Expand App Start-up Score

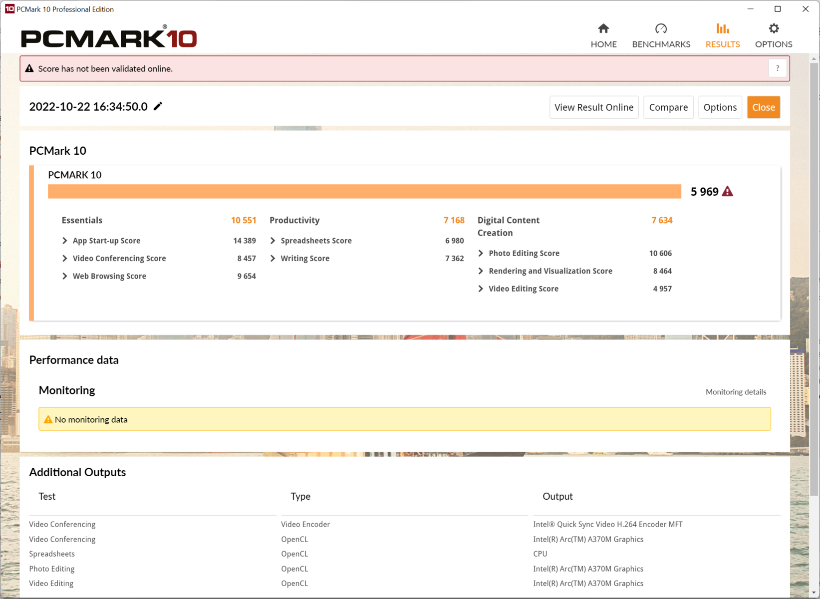pyautogui.click(x=65, y=241)
